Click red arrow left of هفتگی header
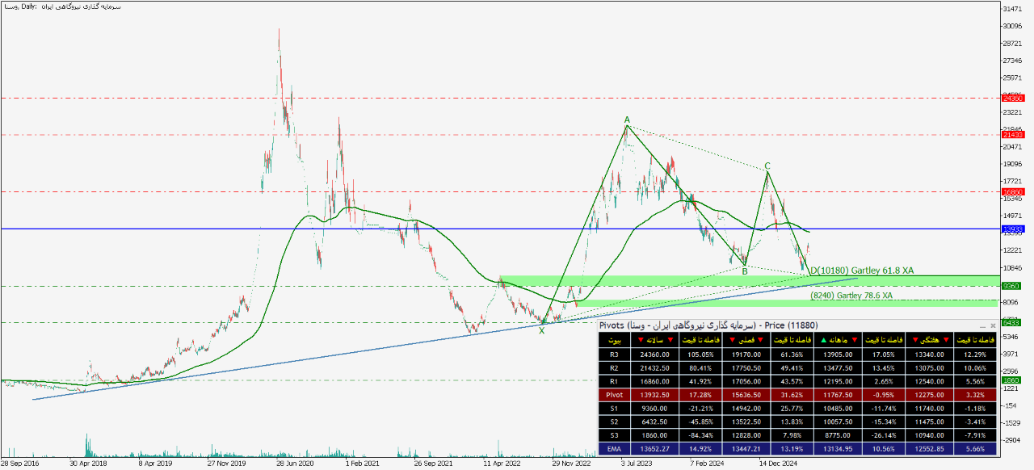The width and height of the screenshot is (1034, 470). click(915, 339)
